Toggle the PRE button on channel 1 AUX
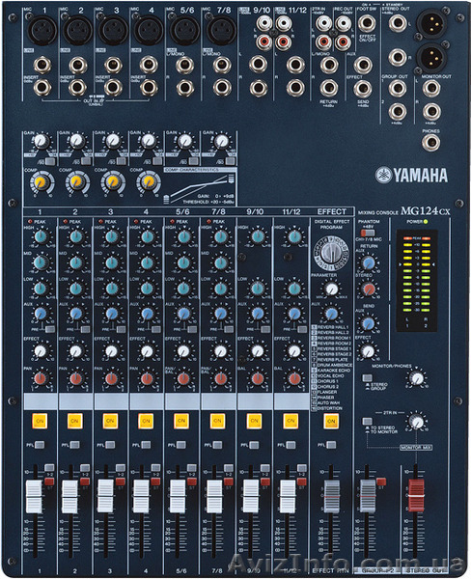This screenshot has width=471, height=579. click(x=50, y=329)
